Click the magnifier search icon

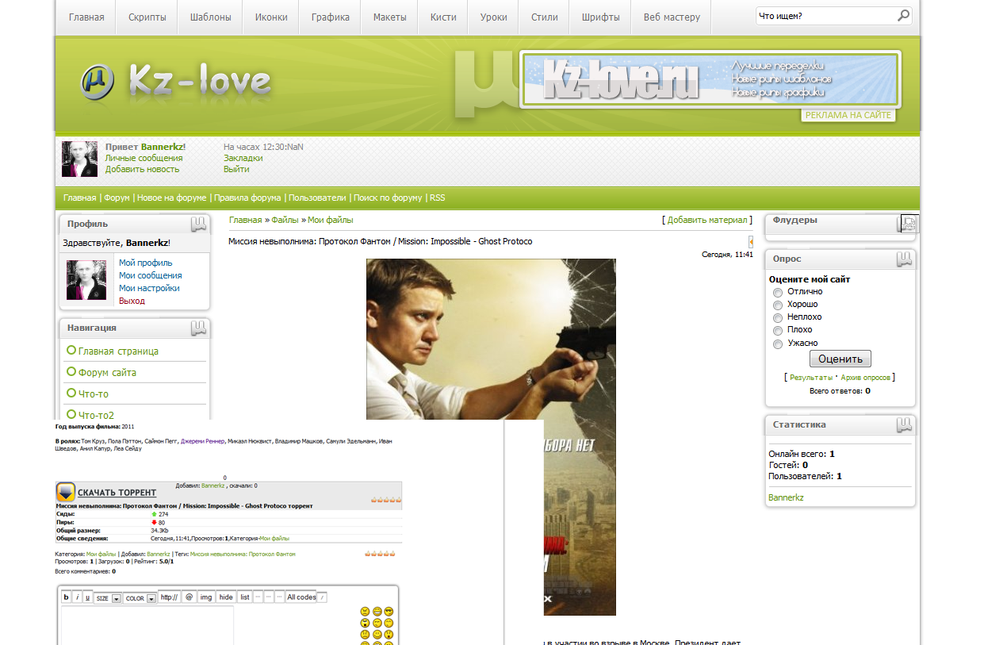pyautogui.click(x=903, y=16)
